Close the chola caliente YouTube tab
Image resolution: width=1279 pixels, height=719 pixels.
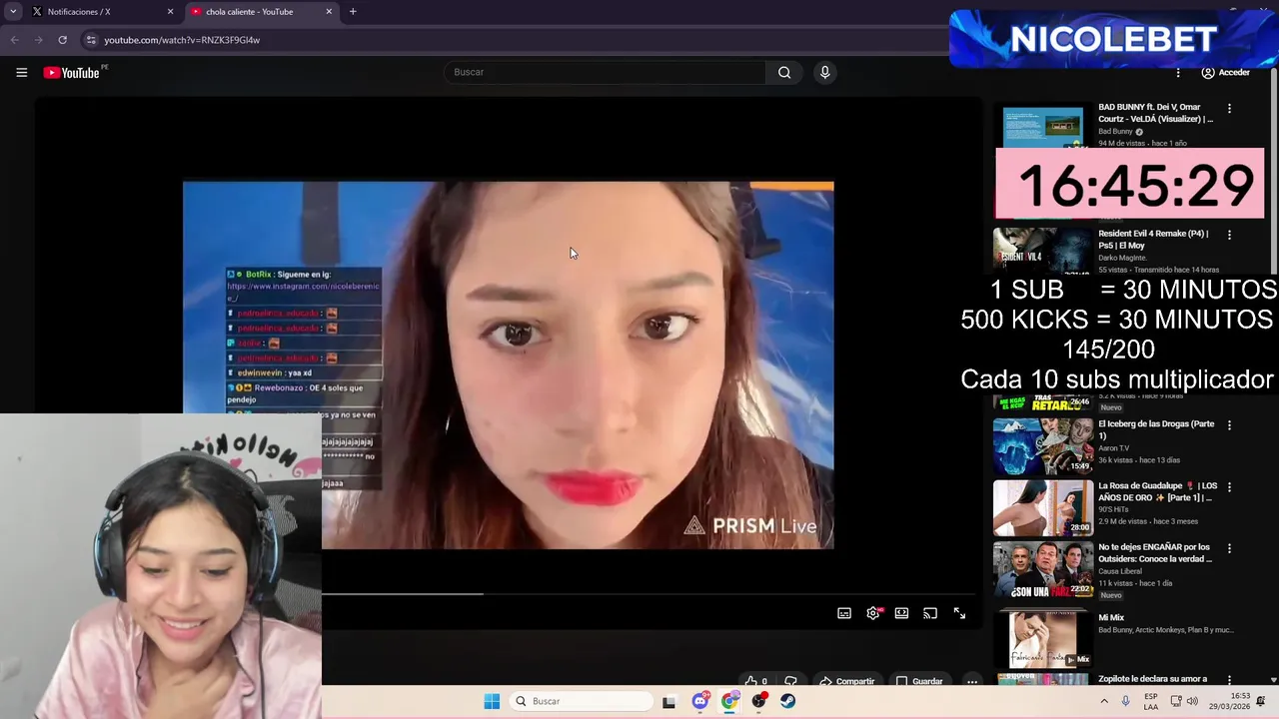tap(329, 12)
